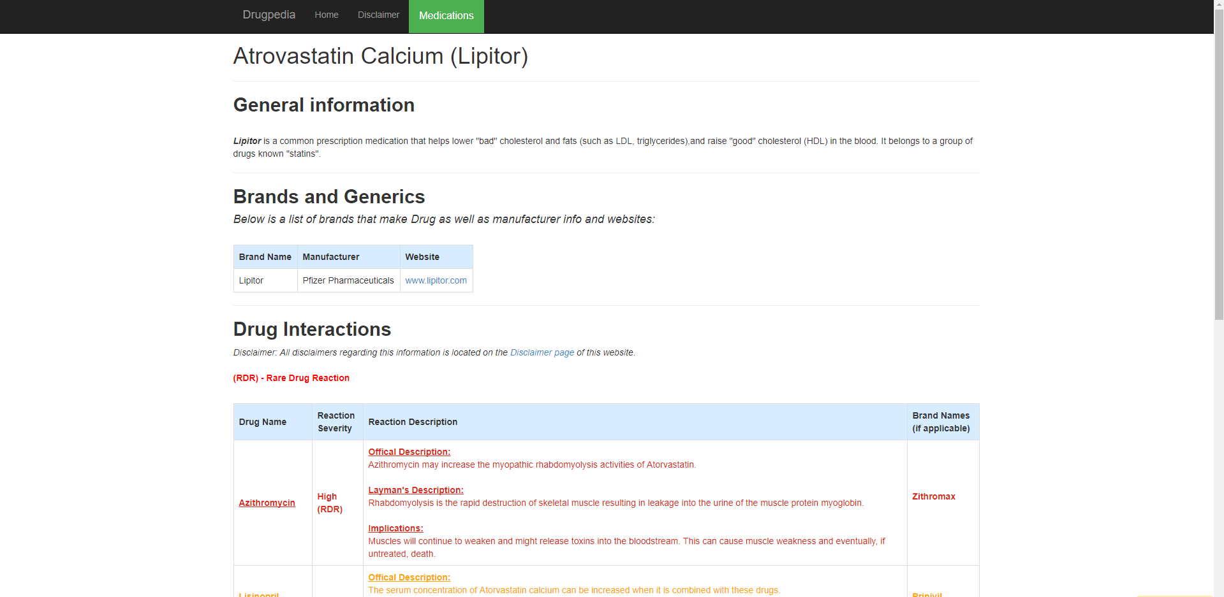Select the Reaction Severity column header

(337, 422)
